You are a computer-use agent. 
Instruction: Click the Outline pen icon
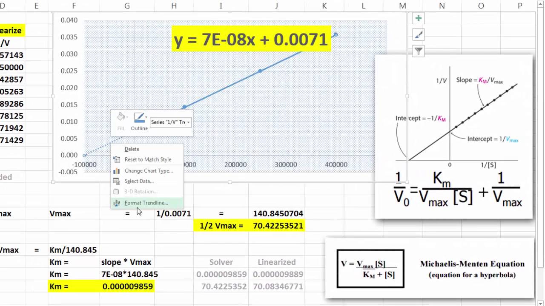138,118
